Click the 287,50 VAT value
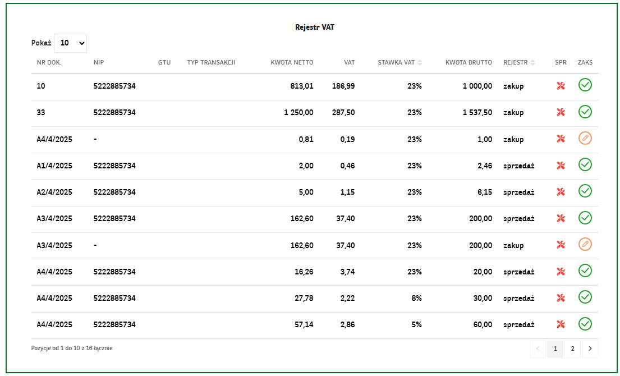Image resolution: width=620 pixels, height=376 pixels. (x=343, y=112)
